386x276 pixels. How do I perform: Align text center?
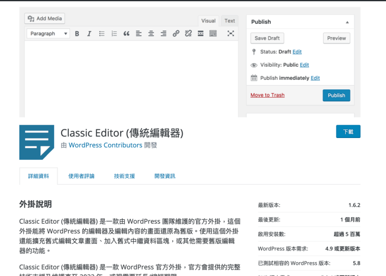click(151, 33)
